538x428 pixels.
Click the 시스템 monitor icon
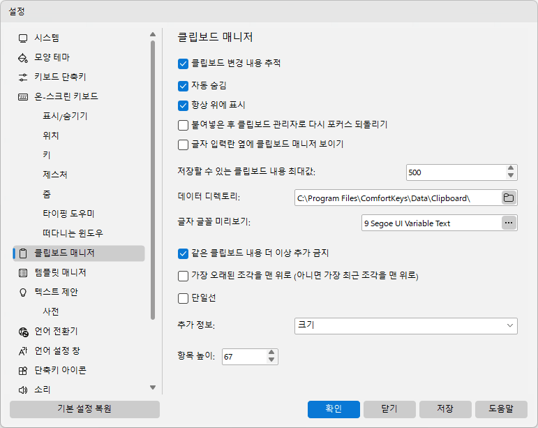(23, 38)
